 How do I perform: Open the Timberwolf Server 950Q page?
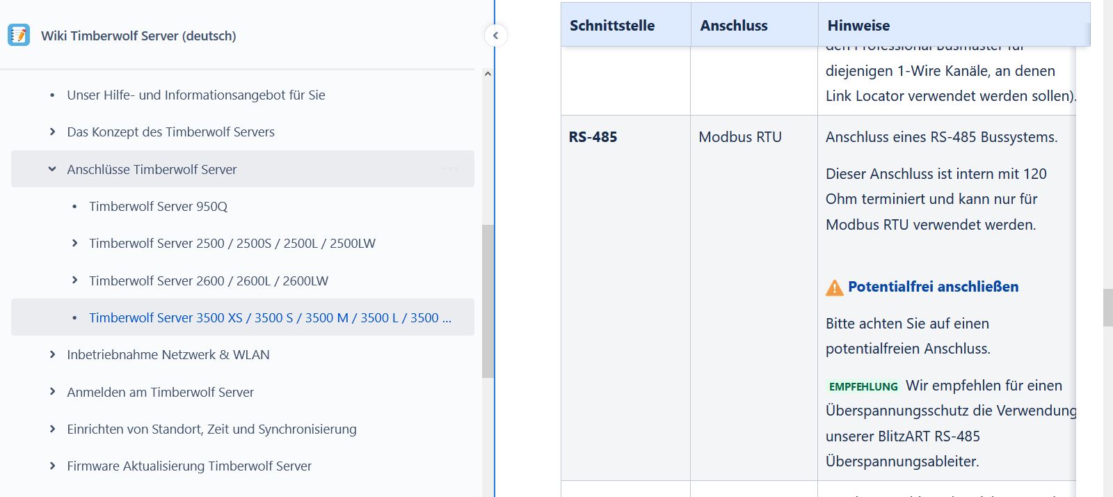click(158, 206)
